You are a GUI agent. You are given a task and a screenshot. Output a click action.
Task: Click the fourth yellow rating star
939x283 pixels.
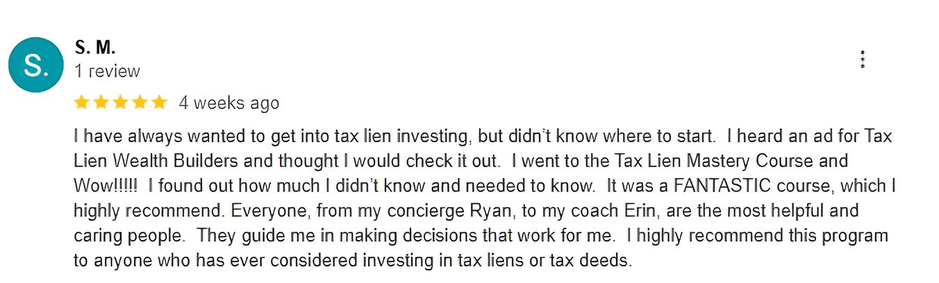(140, 103)
